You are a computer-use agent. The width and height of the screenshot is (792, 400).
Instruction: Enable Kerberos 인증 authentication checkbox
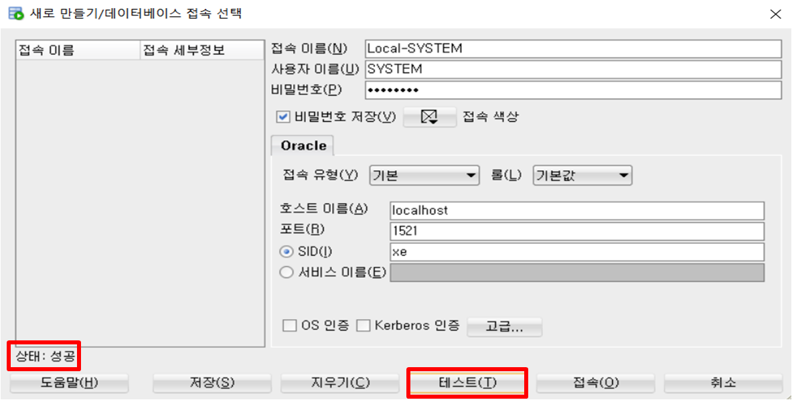tap(364, 326)
